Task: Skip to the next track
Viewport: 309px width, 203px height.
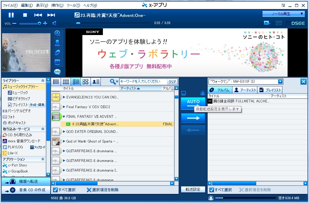Action: point(51,15)
